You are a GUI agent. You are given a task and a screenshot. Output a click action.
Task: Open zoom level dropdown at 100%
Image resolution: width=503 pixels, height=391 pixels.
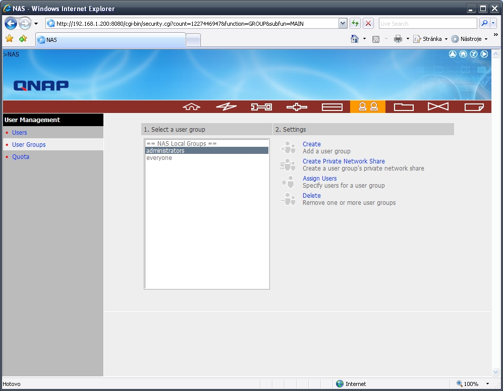(x=487, y=383)
